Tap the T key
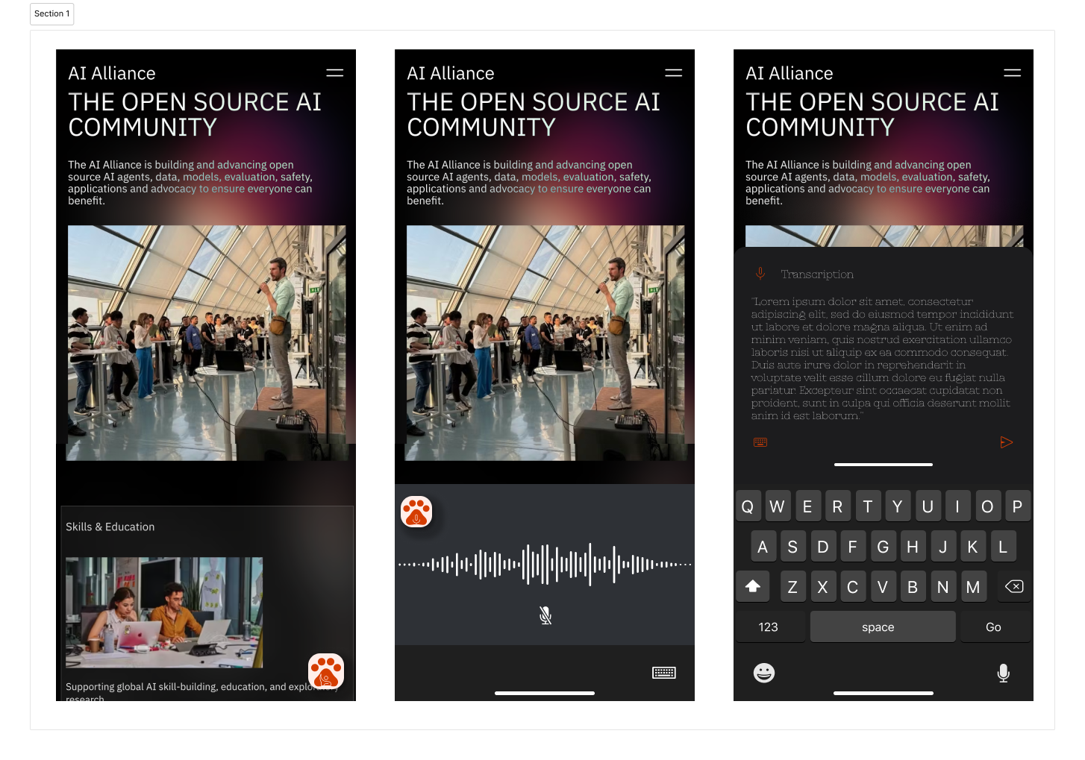Viewport: 1085px width, 760px height. pos(868,506)
